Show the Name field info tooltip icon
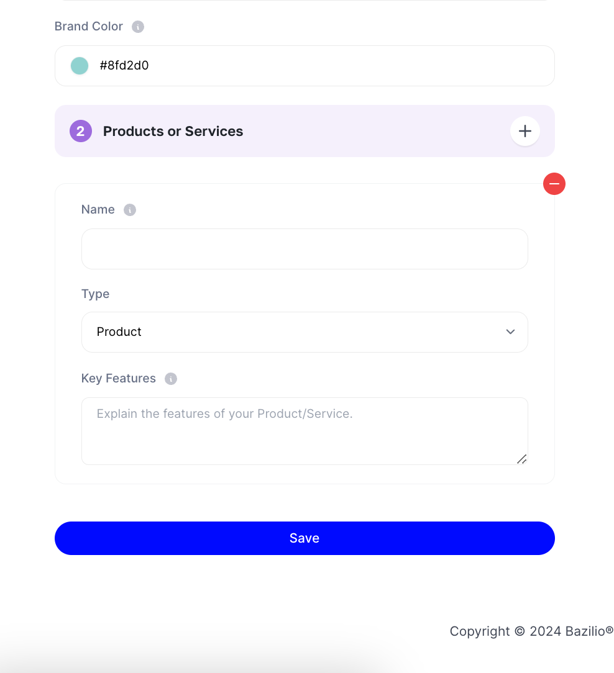This screenshot has height=673, width=614. pyautogui.click(x=130, y=210)
